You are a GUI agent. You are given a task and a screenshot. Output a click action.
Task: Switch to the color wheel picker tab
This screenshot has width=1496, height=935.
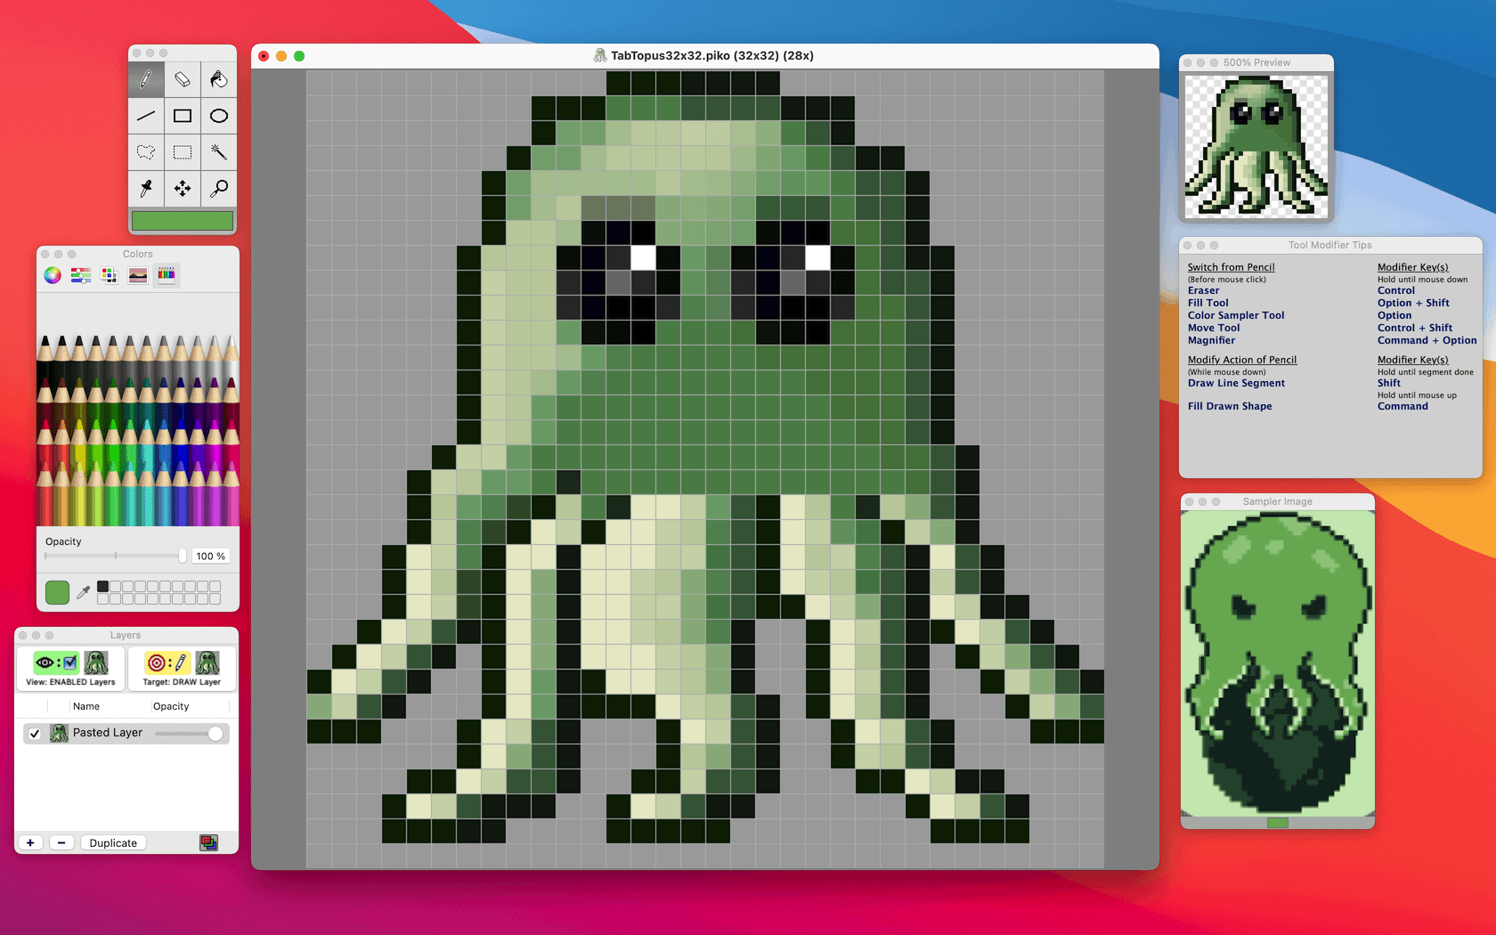coord(53,275)
